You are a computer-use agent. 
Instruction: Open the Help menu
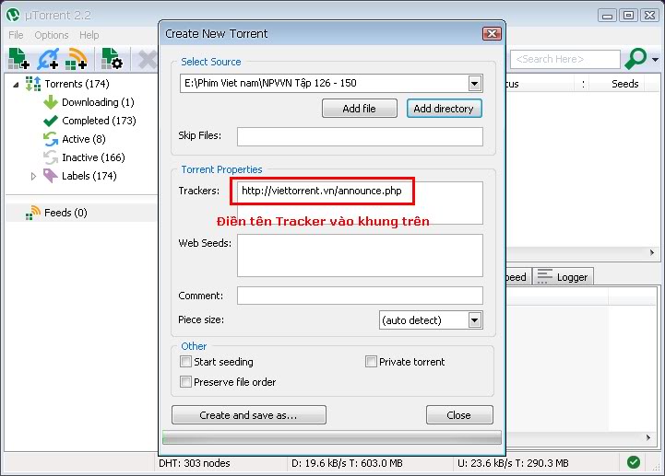[89, 35]
